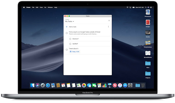Click the plus icon next to Add a task
This screenshot has height=103, width=175.
(67, 27)
